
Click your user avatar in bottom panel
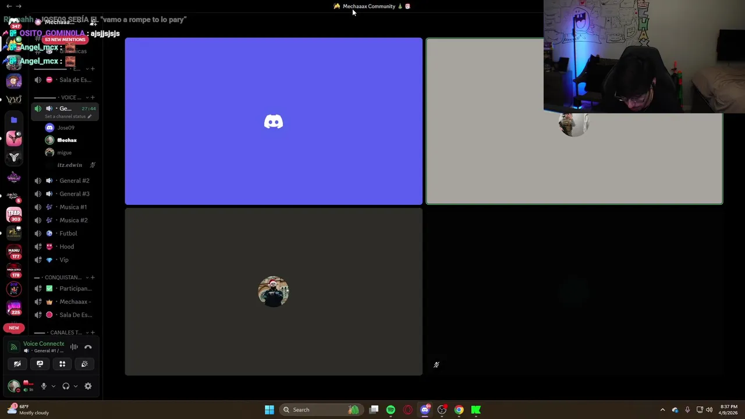coord(13,386)
